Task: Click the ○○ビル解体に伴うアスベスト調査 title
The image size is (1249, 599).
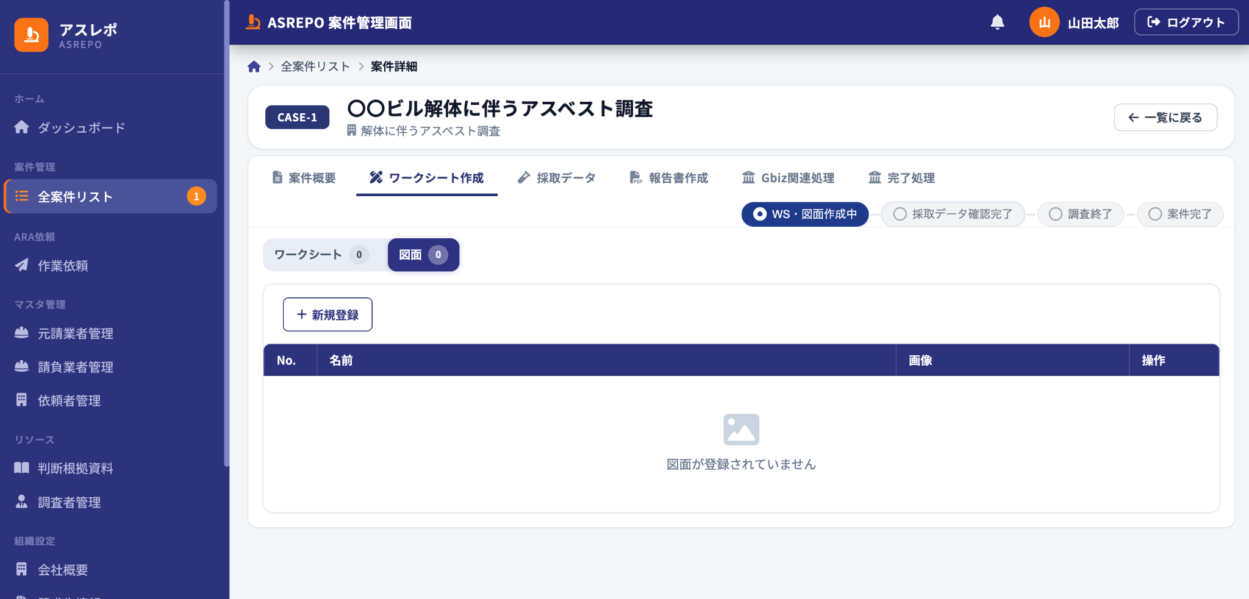Action: (500, 108)
